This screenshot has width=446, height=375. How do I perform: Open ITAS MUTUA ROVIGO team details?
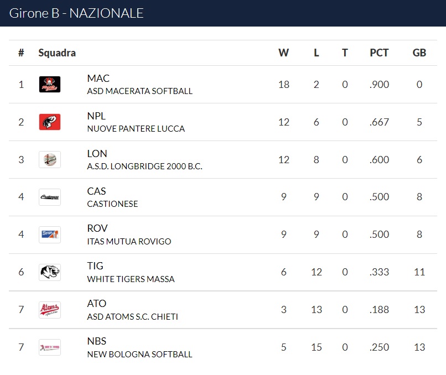tap(129, 241)
